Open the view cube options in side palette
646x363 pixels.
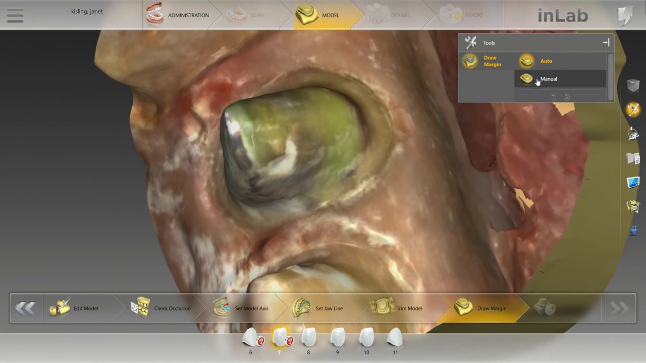click(x=633, y=85)
